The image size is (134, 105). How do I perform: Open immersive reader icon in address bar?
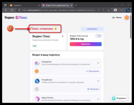pos(103,10)
